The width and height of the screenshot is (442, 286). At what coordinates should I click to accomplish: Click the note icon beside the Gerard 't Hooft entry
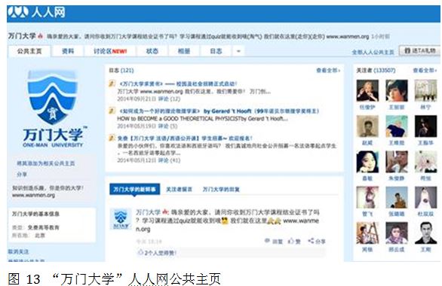point(112,111)
